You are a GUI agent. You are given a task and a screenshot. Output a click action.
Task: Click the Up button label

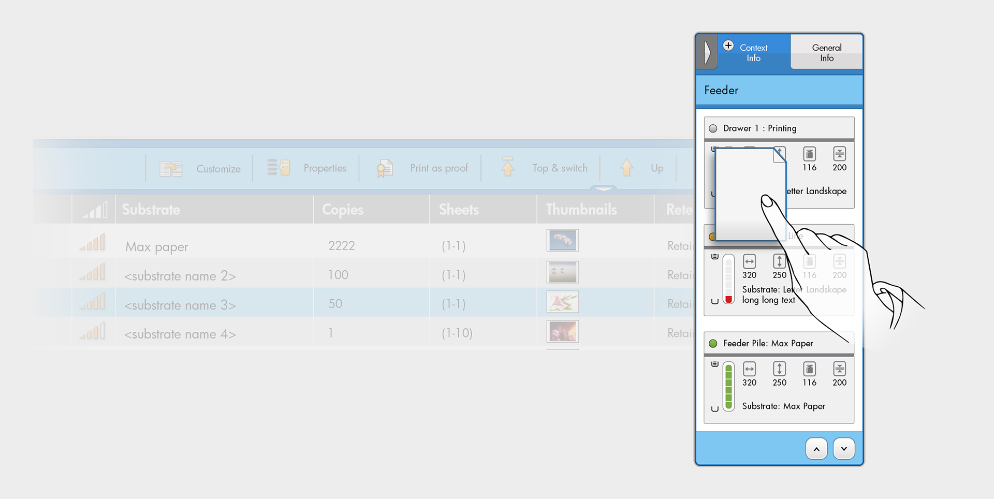(x=657, y=168)
